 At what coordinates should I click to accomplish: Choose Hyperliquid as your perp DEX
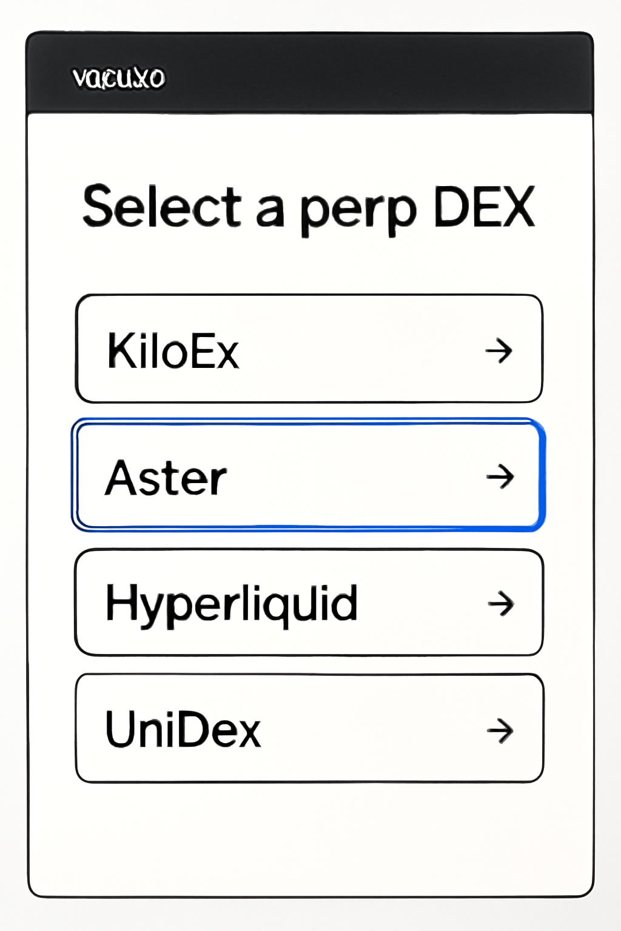[x=309, y=604]
